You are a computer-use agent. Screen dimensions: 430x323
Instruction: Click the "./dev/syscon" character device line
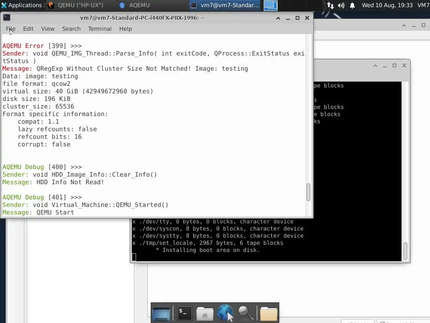[x=218, y=228]
